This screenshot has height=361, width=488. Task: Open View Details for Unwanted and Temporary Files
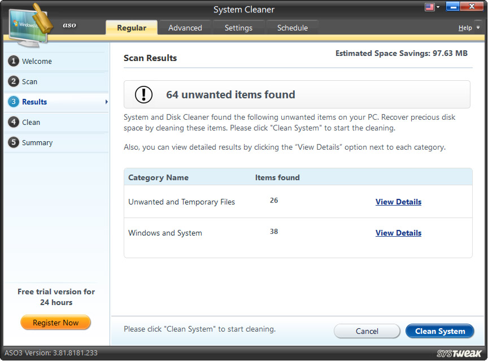(398, 202)
